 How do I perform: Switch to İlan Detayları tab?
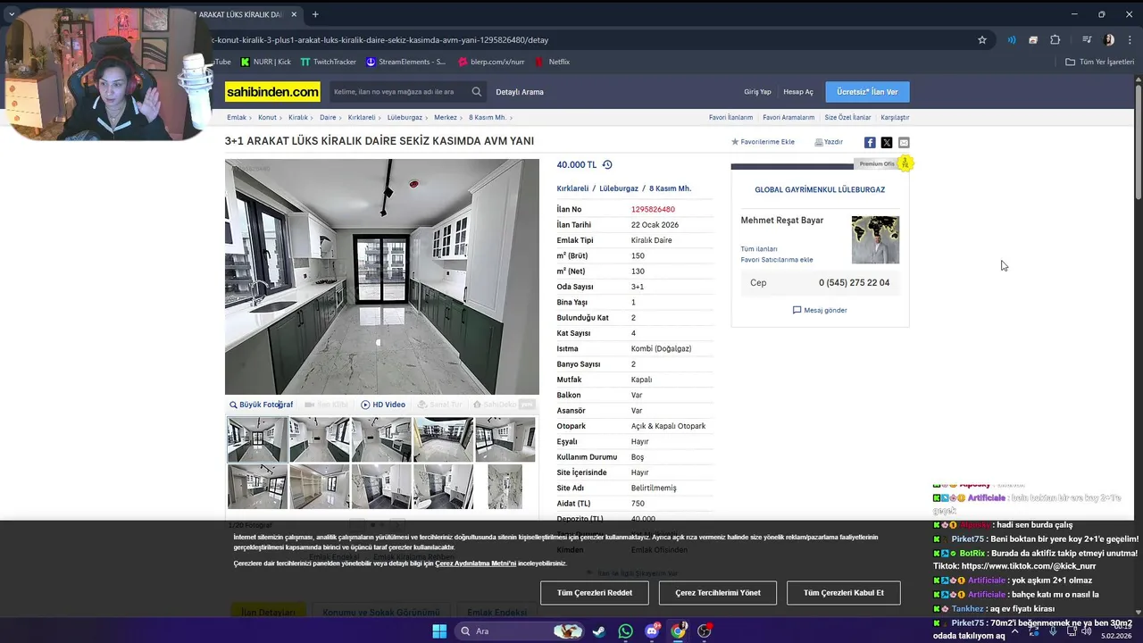pos(268,613)
